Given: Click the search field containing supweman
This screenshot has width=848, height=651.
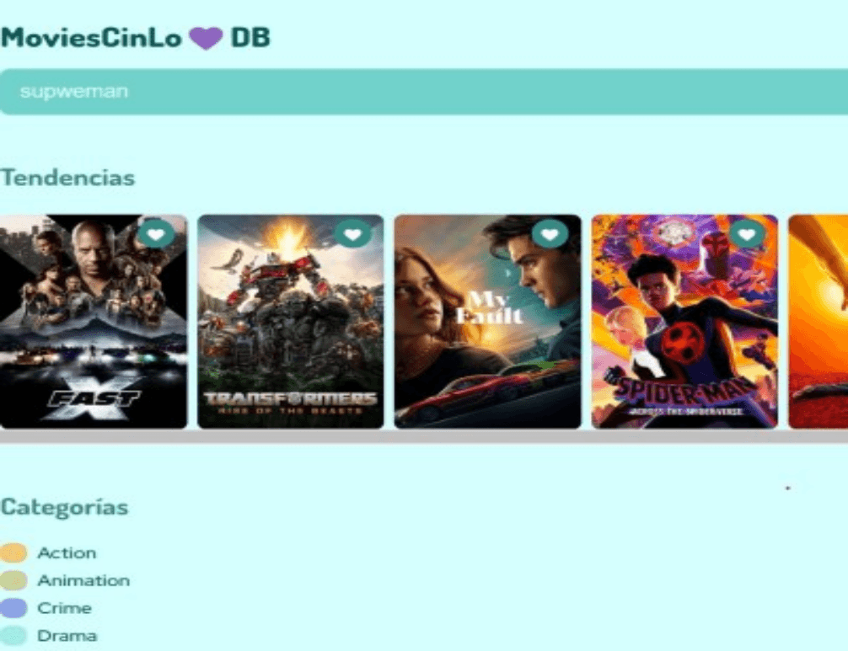Looking at the screenshot, I should click(x=424, y=92).
